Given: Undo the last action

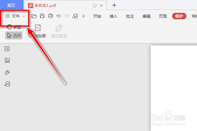Looking at the screenshot, I should click(x=58, y=16).
